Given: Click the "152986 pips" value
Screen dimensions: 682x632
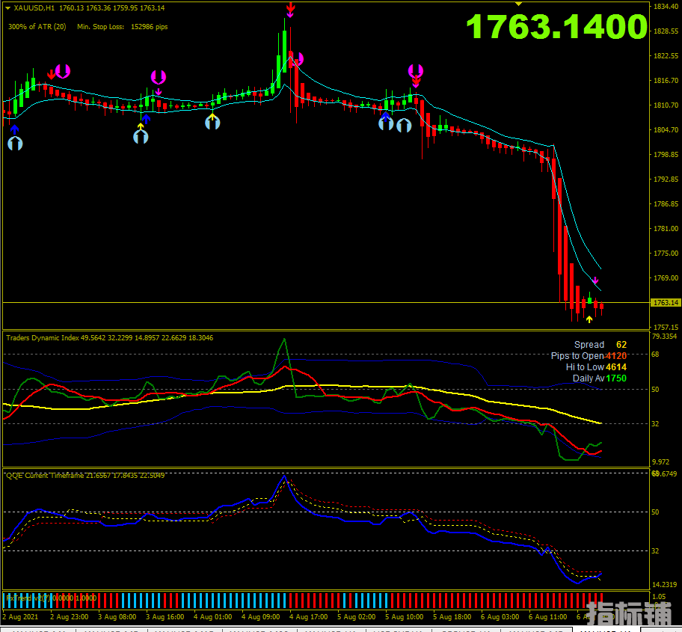Looking at the screenshot, I should pos(150,26).
